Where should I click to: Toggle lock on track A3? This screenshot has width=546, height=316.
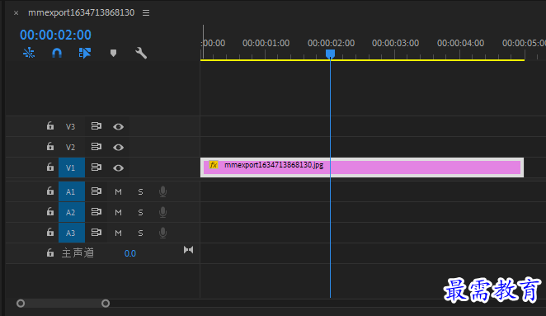click(50, 232)
